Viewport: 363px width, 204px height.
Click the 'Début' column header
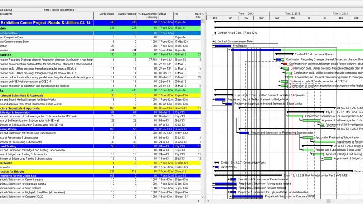pos(166,16)
